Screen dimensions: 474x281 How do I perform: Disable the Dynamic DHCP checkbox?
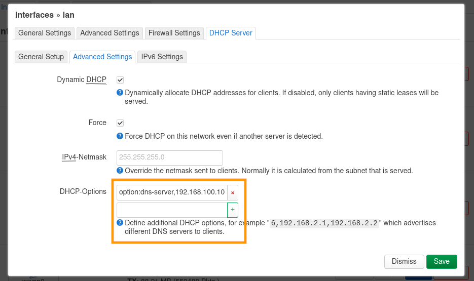click(x=120, y=80)
